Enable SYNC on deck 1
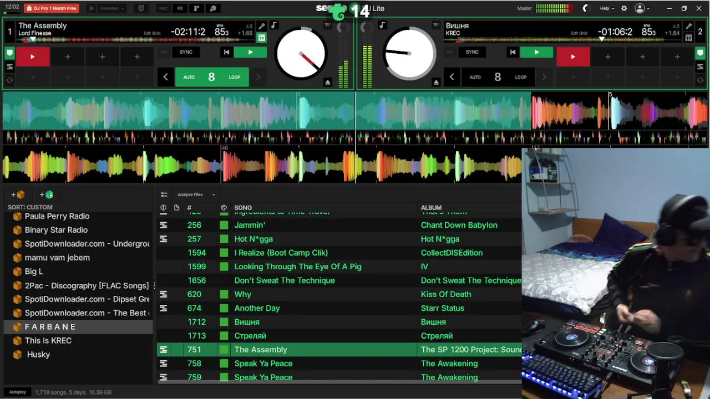The width and height of the screenshot is (710, 399). (186, 52)
